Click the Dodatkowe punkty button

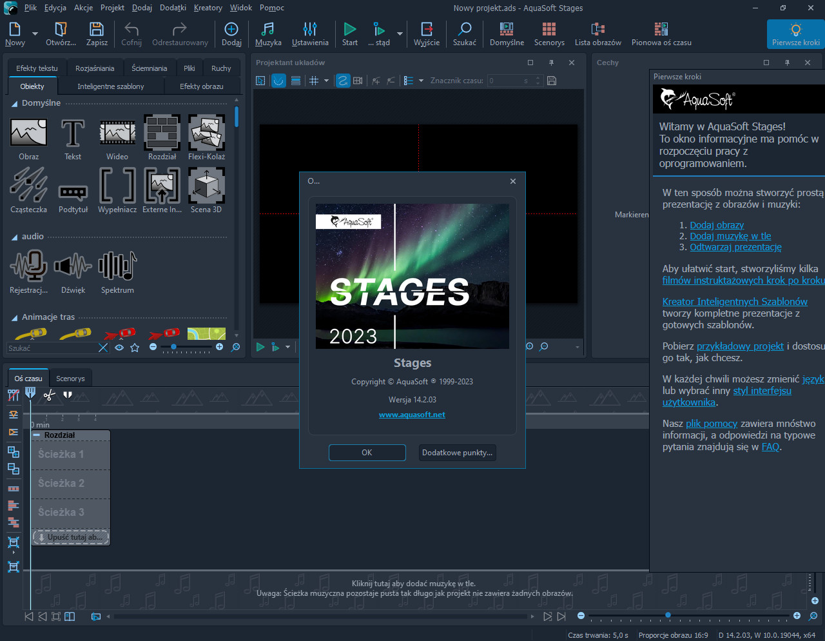pyautogui.click(x=457, y=453)
